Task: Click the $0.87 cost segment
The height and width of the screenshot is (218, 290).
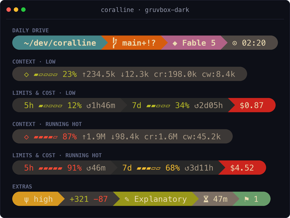Action: point(252,105)
